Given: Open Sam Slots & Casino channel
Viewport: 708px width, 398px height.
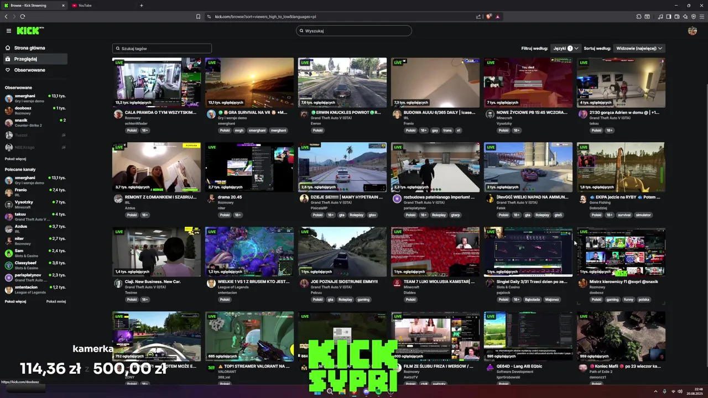Looking at the screenshot, I should coord(35,253).
